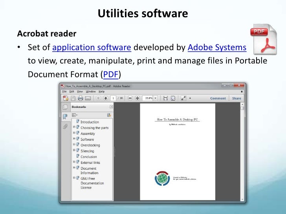Open the Edit menu
This screenshot has height=214, width=286.
point(71,92)
